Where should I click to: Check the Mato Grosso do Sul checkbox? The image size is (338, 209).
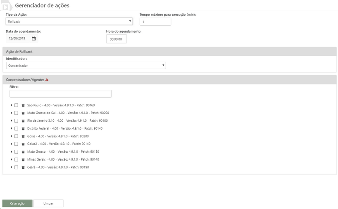click(x=16, y=113)
